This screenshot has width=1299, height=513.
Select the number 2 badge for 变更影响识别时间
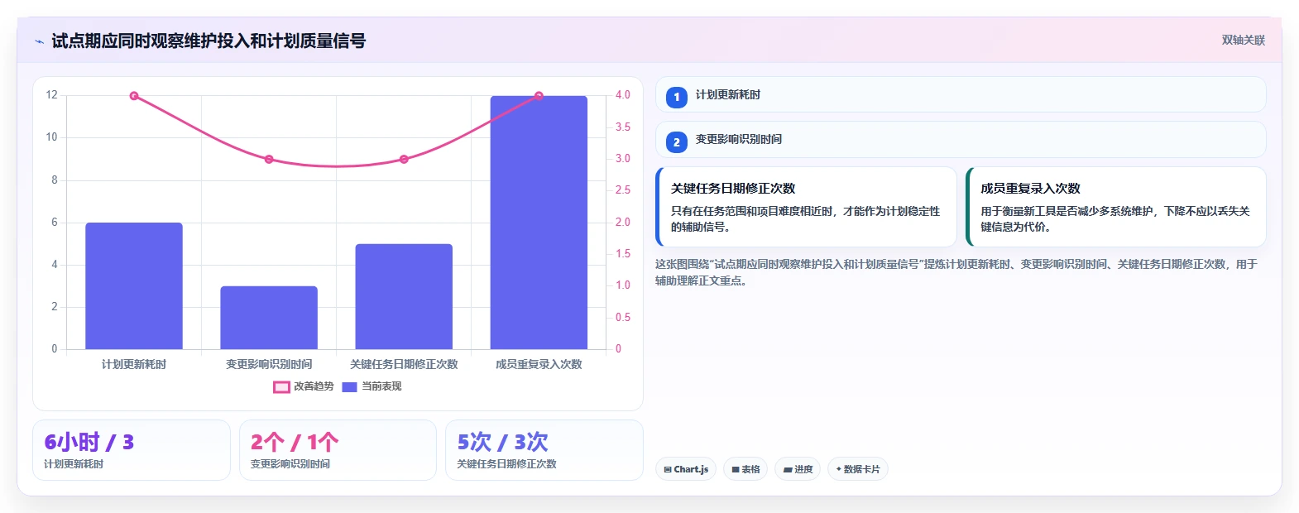676,142
